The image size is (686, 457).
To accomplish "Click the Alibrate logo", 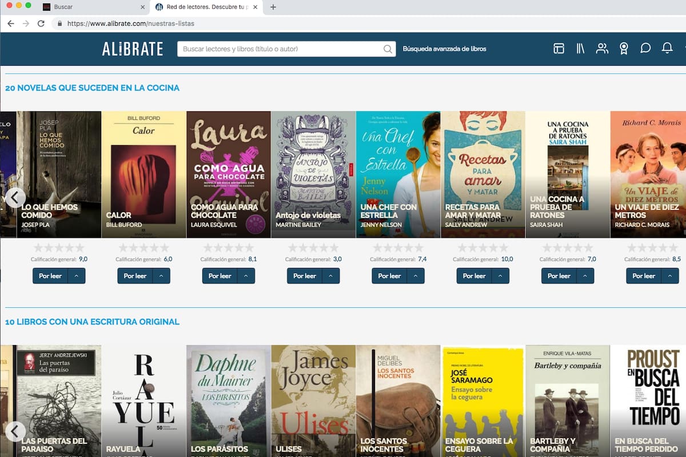I will (x=133, y=49).
